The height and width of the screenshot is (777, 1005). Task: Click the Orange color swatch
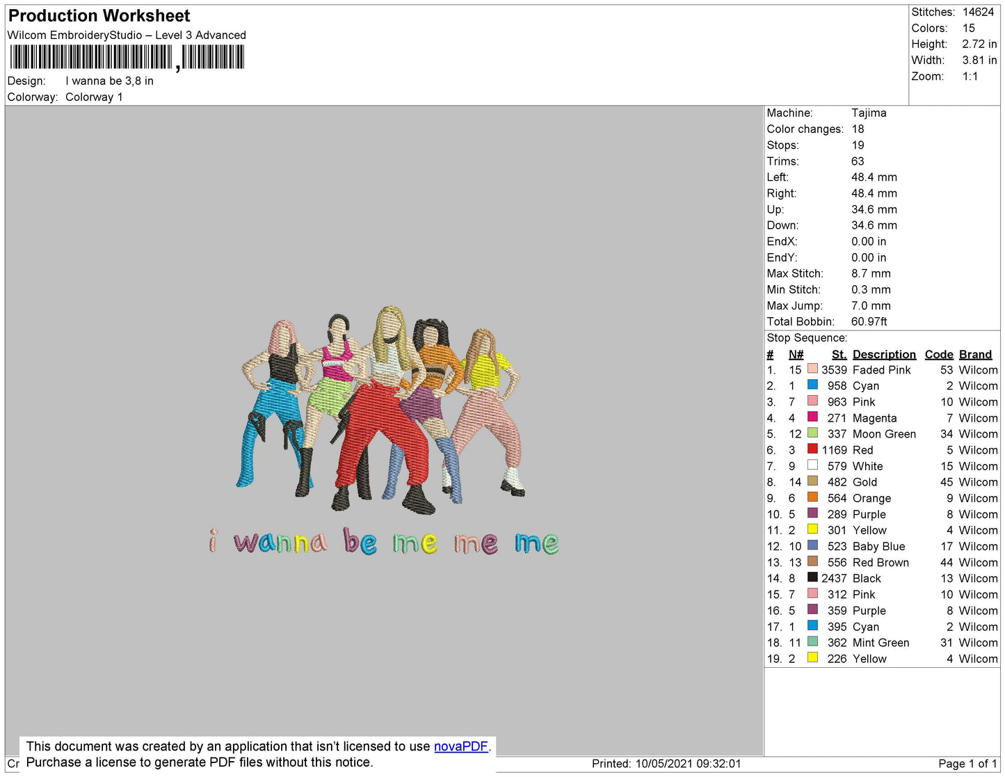click(812, 496)
